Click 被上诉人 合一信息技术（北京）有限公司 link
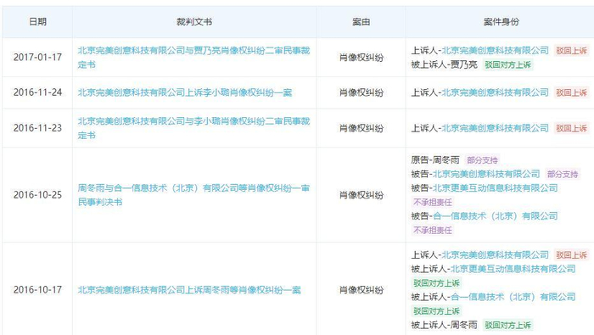The height and width of the screenshot is (335, 594). click(x=513, y=297)
